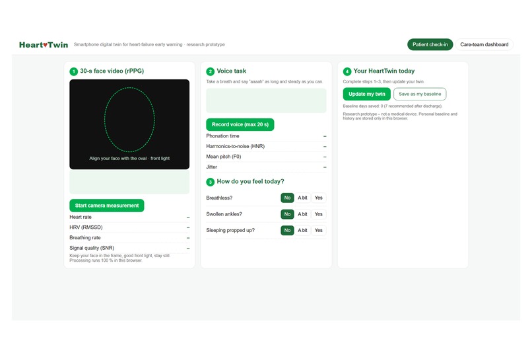
Task: Pick Yes for Sleeping propped up
Action: point(319,230)
